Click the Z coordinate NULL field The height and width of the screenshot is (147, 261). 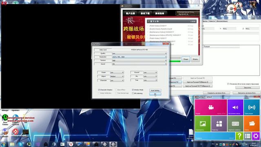click(252, 29)
